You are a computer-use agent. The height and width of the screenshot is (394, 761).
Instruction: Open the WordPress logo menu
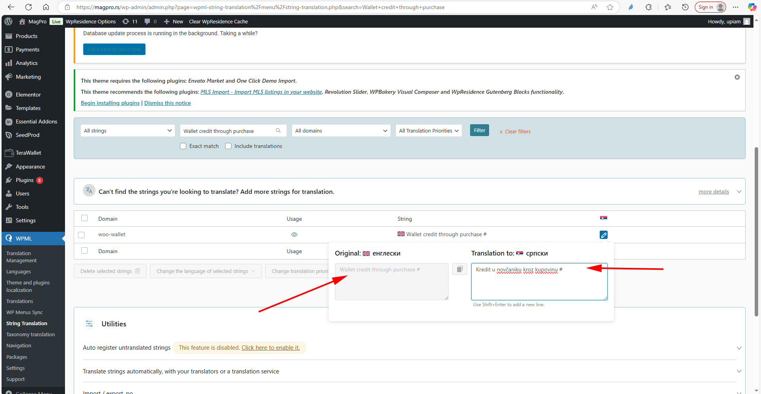(8, 21)
